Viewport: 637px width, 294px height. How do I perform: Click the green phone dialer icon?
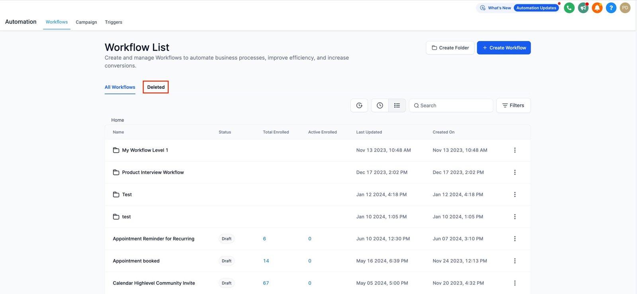point(569,8)
